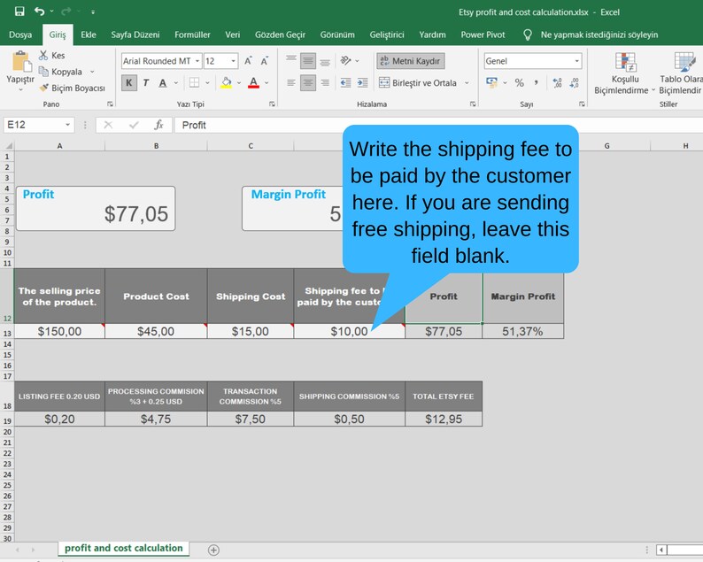
Task: Switch to the Ekle tab
Action: pos(89,35)
